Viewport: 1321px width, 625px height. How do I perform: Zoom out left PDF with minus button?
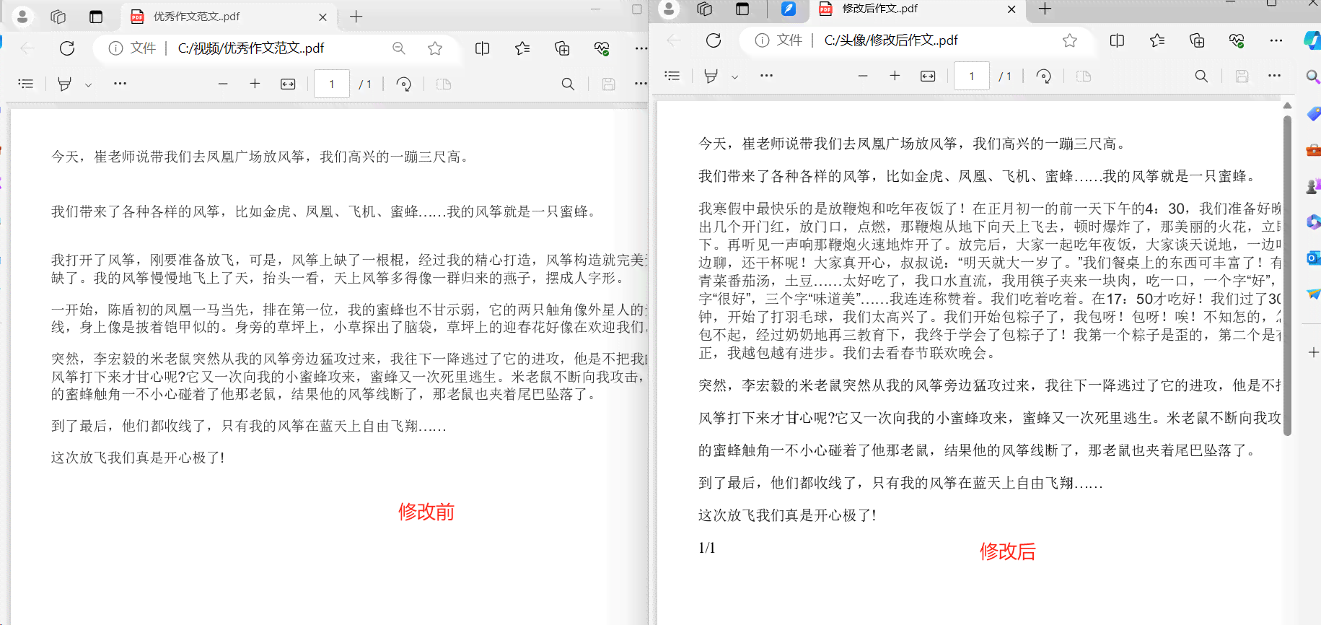tap(223, 84)
